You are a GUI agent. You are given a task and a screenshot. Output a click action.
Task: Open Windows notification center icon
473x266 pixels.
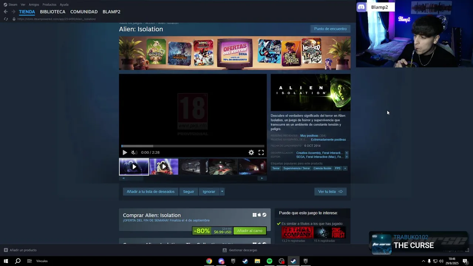coord(465,261)
